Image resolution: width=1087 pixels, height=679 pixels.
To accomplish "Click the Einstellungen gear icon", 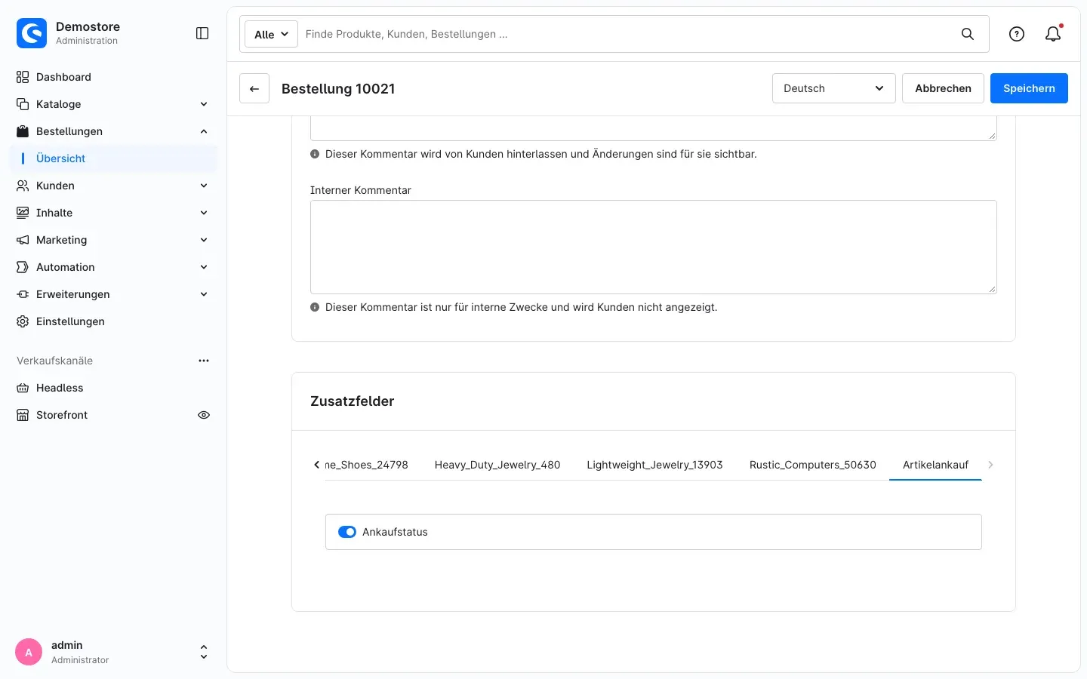I will click(23, 321).
